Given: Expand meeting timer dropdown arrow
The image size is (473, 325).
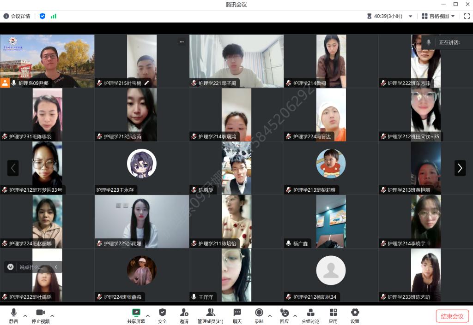Looking at the screenshot, I should [x=410, y=16].
